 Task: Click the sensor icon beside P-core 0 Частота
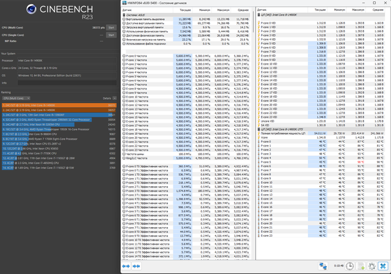(x=124, y=56)
